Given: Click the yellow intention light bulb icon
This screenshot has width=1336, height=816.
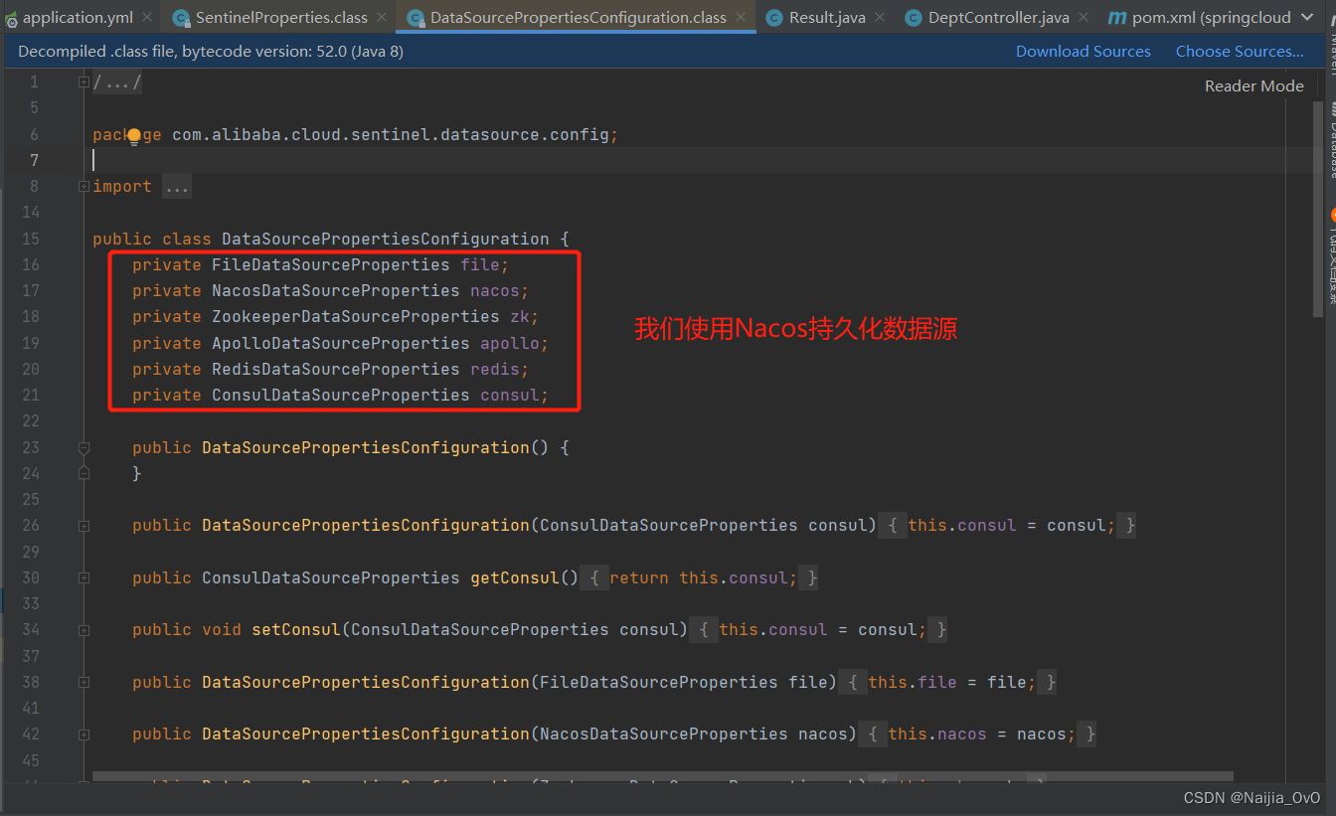Looking at the screenshot, I should coord(134,135).
